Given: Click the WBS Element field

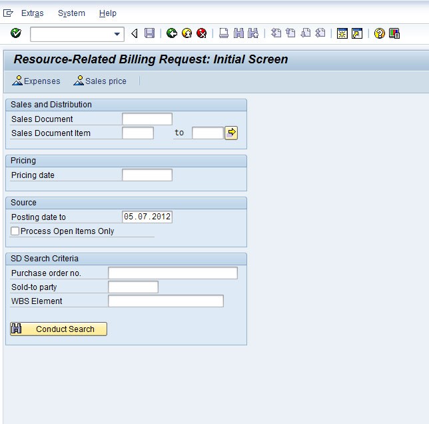Looking at the screenshot, I should click(166, 301).
